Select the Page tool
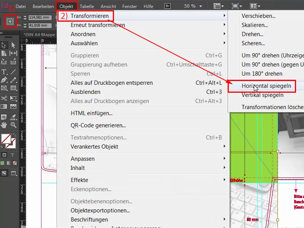304x228 pixels. point(4,53)
